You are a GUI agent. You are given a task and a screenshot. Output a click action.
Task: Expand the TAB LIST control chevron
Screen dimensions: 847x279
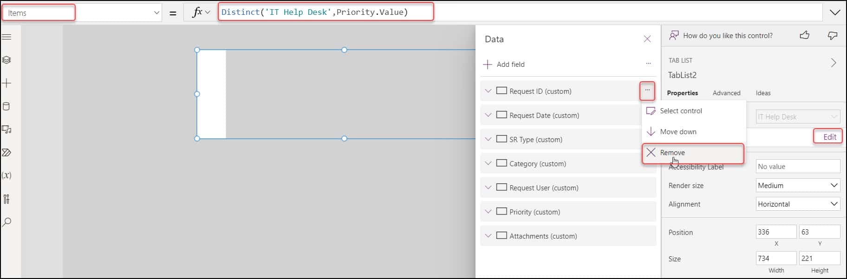point(834,63)
